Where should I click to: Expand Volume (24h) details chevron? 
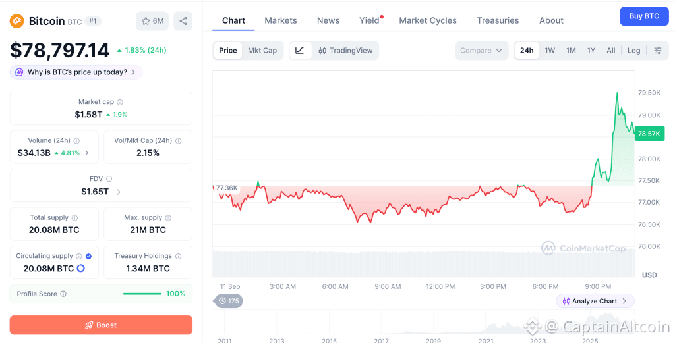click(x=86, y=153)
